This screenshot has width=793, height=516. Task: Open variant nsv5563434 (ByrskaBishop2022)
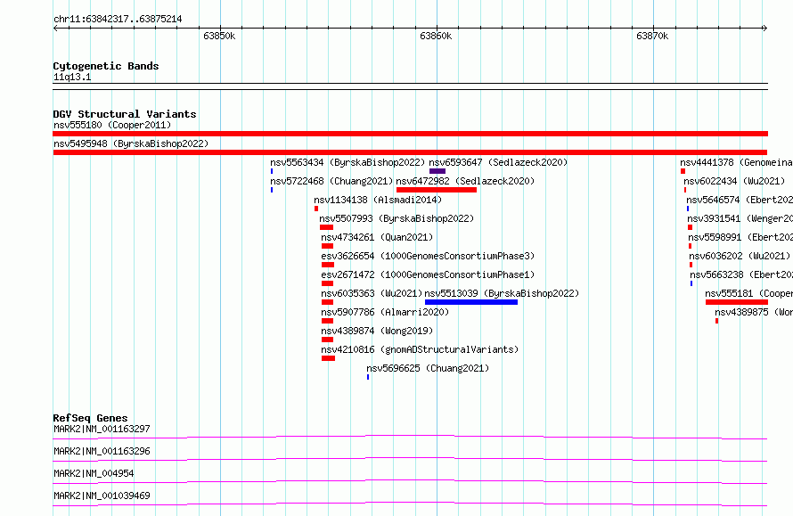347,162
